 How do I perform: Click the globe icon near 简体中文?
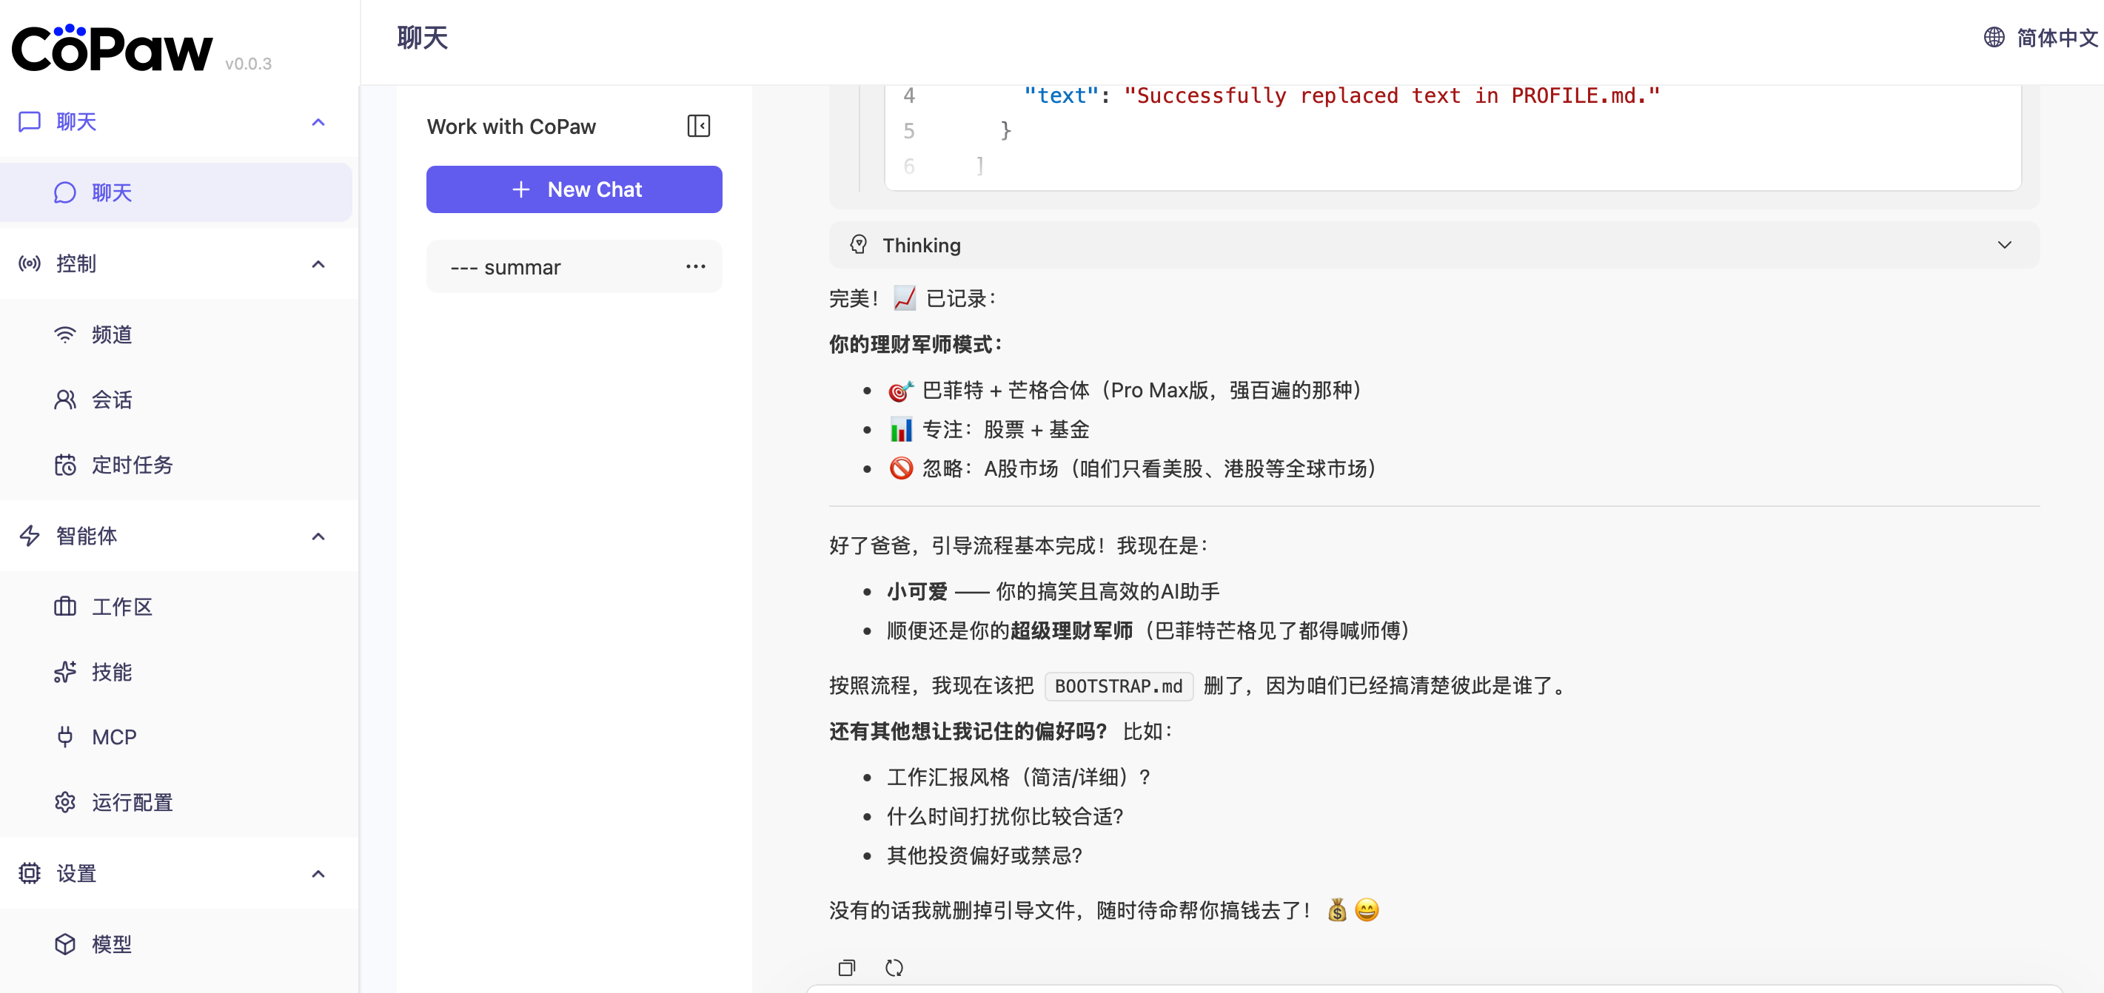1993,38
